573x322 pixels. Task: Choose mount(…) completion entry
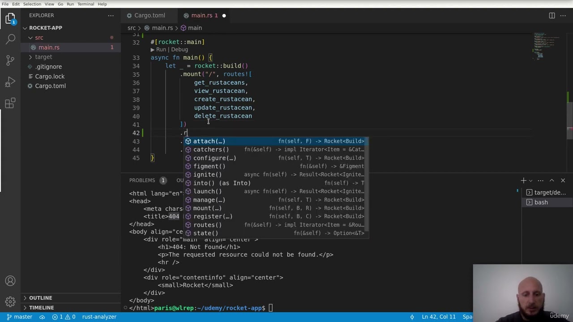click(x=275, y=208)
